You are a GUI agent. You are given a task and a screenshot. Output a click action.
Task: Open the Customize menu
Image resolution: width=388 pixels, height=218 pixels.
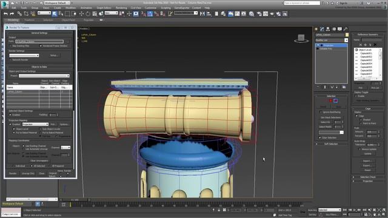click(x=150, y=8)
